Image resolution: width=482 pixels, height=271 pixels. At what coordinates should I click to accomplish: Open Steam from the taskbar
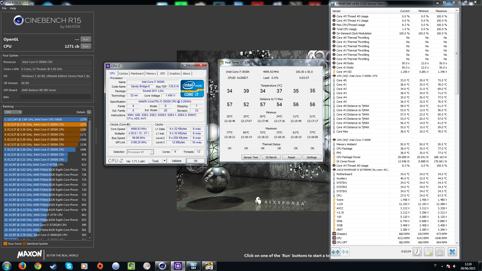point(53,266)
